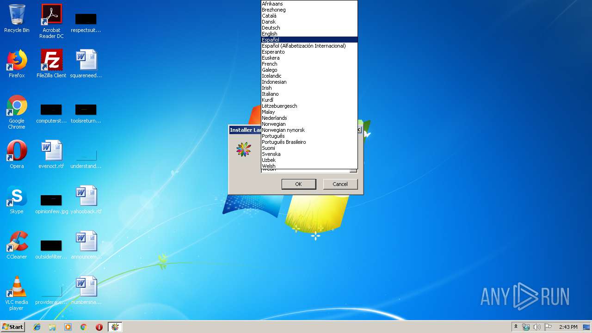The width and height of the screenshot is (592, 333).
Task: Confirm language with OK button
Action: (299, 184)
